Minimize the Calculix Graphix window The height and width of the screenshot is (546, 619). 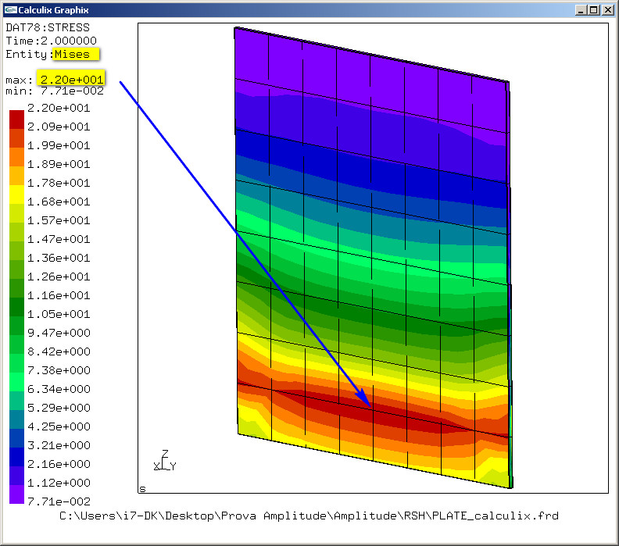[580, 10]
